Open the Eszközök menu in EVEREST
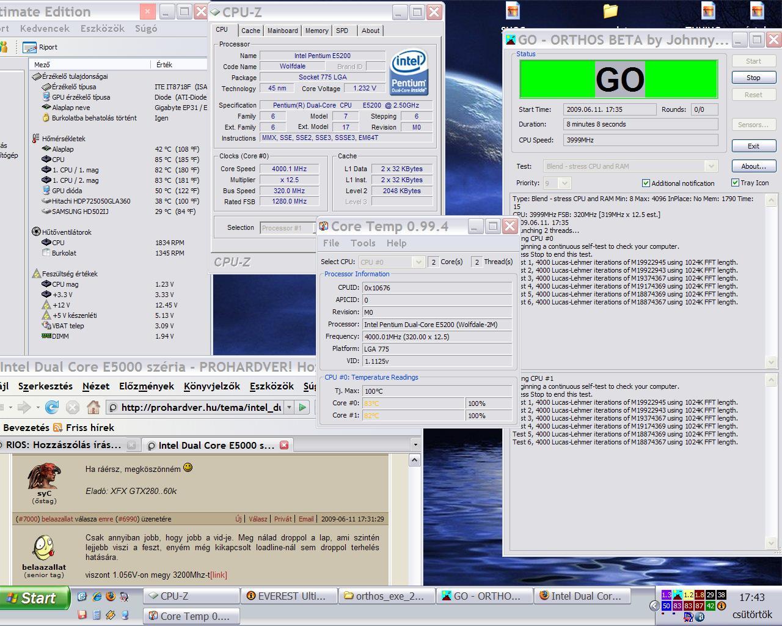This screenshot has height=626, width=782. 103,29
